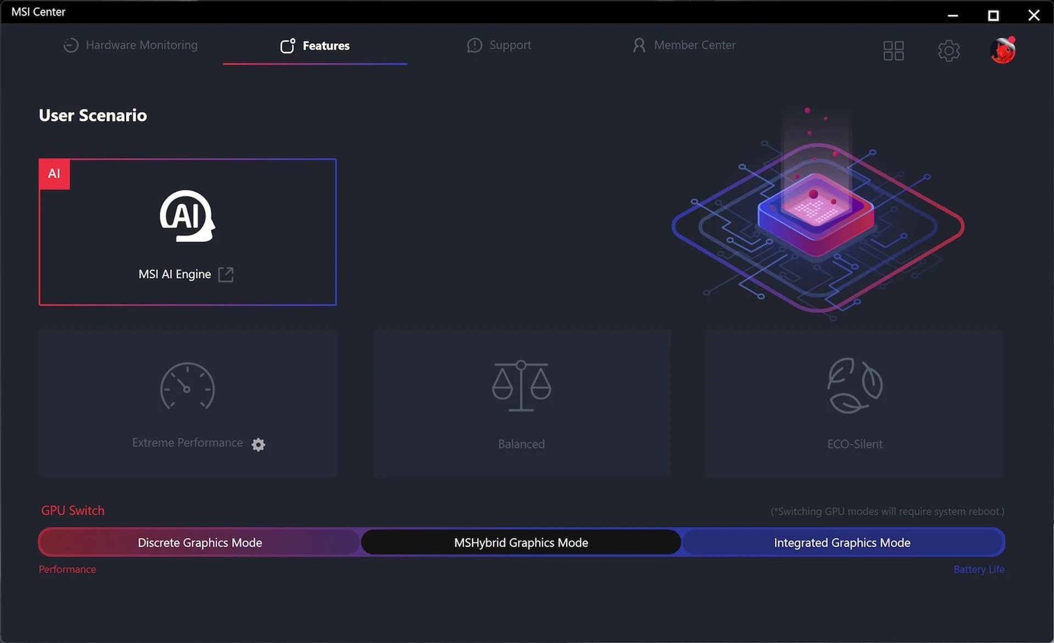Click the GPU Switch label

73,511
